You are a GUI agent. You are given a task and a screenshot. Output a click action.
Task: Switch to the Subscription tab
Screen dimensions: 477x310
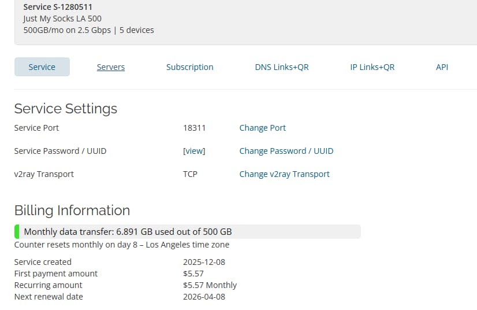pos(189,67)
